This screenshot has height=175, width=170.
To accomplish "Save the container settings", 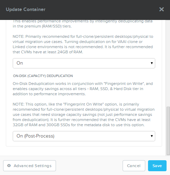I will (157, 166).
